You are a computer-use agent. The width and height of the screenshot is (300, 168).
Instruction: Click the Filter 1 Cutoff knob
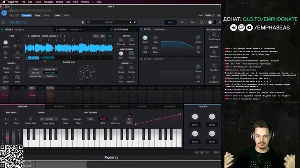tap(145, 38)
